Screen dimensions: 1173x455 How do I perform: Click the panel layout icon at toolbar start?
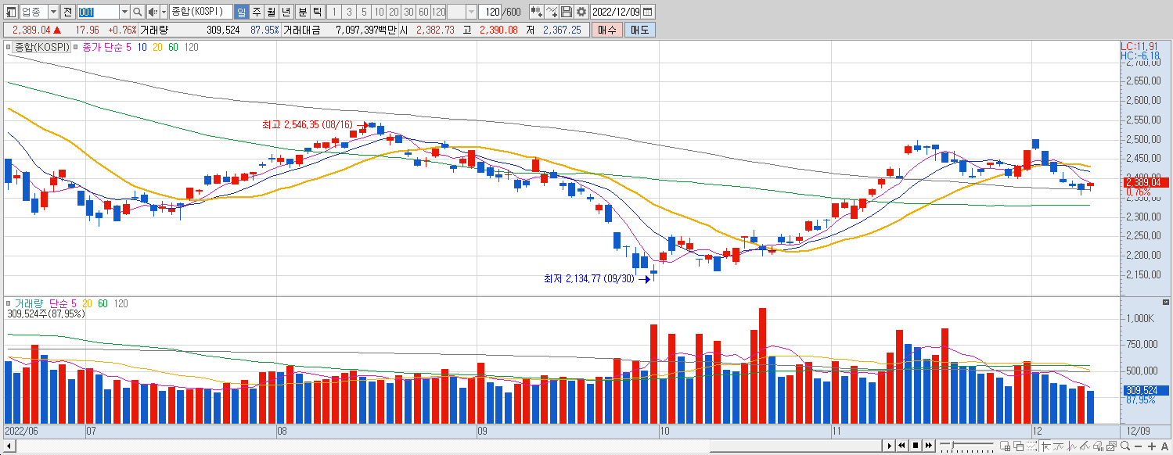pos(11,12)
